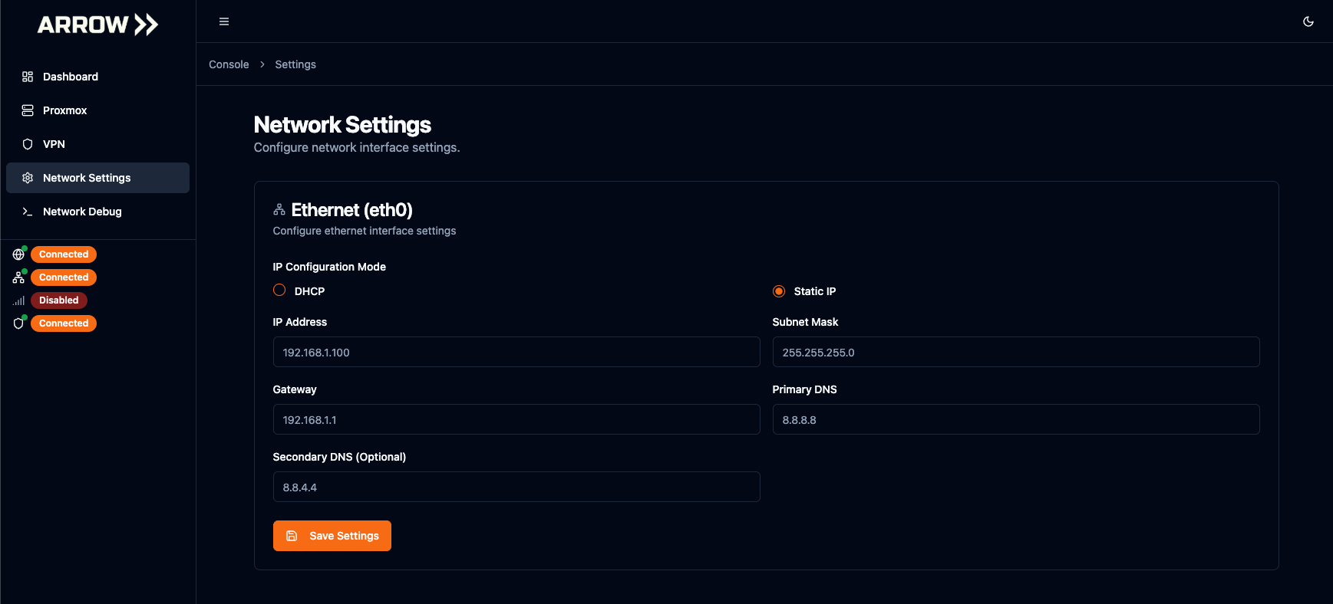The width and height of the screenshot is (1333, 604).
Task: Click the ethernet network status icon
Action: [18, 277]
